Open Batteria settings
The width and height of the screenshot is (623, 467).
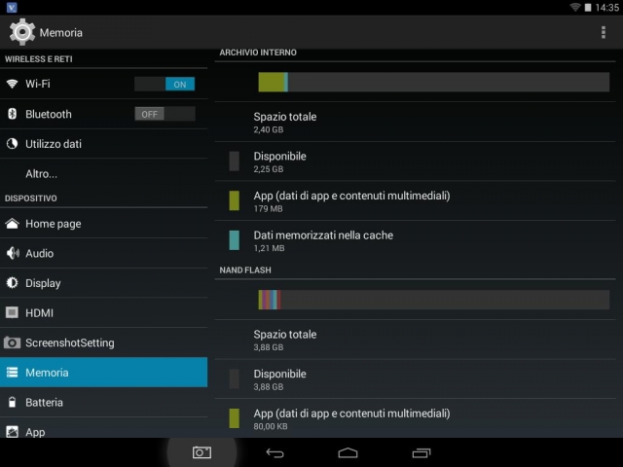[104, 402]
